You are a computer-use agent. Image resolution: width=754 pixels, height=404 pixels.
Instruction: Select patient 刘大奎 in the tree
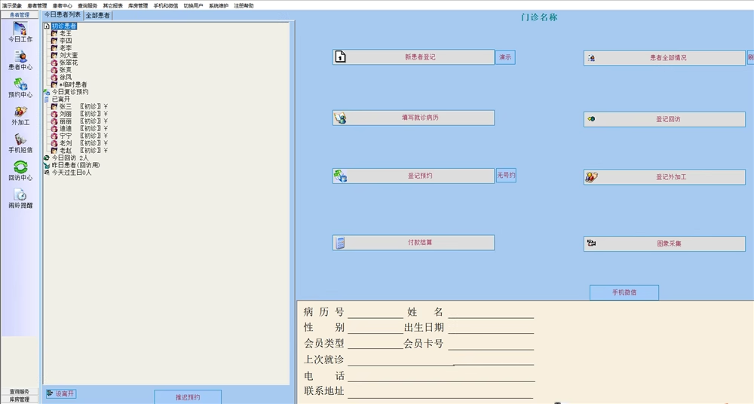[69, 55]
